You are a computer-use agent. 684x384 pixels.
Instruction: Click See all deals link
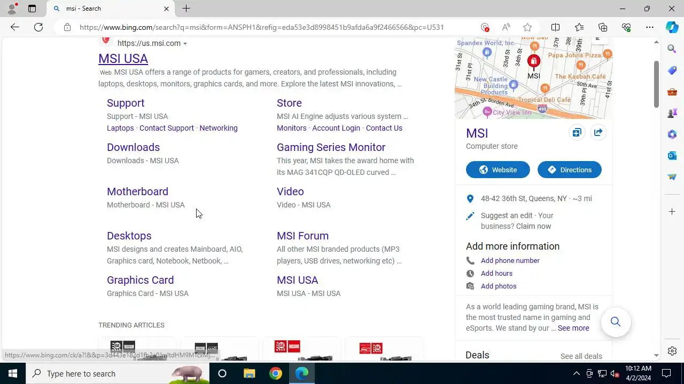[x=581, y=356]
